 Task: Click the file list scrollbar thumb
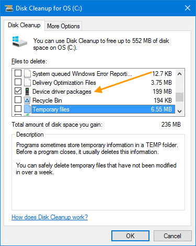(x=179, y=97)
